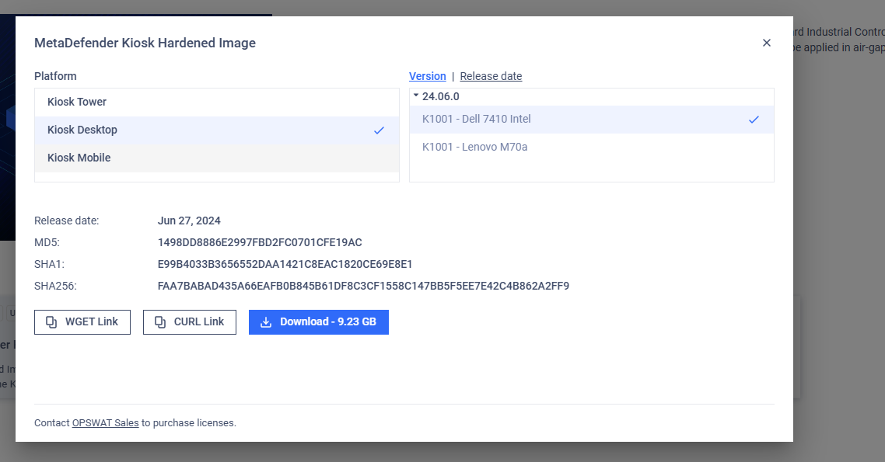Click the SHA1: label
This screenshot has width=885, height=462.
pyautogui.click(x=49, y=264)
